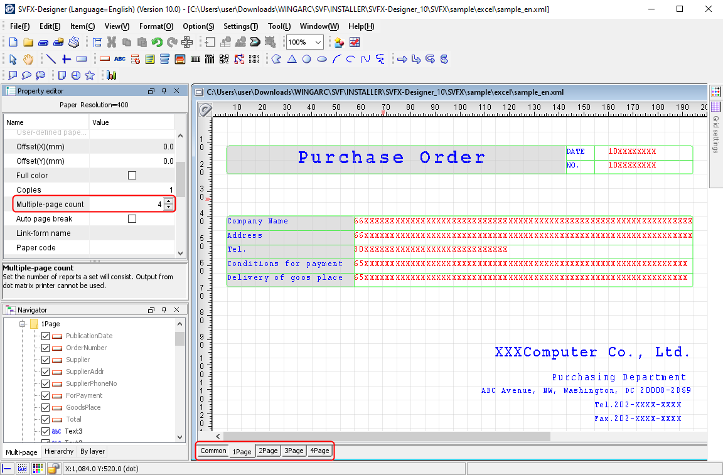723x475 pixels.
Task: Open the File menu
Action: point(20,26)
